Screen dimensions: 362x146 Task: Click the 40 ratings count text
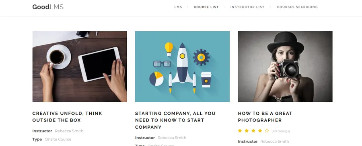(x=281, y=131)
